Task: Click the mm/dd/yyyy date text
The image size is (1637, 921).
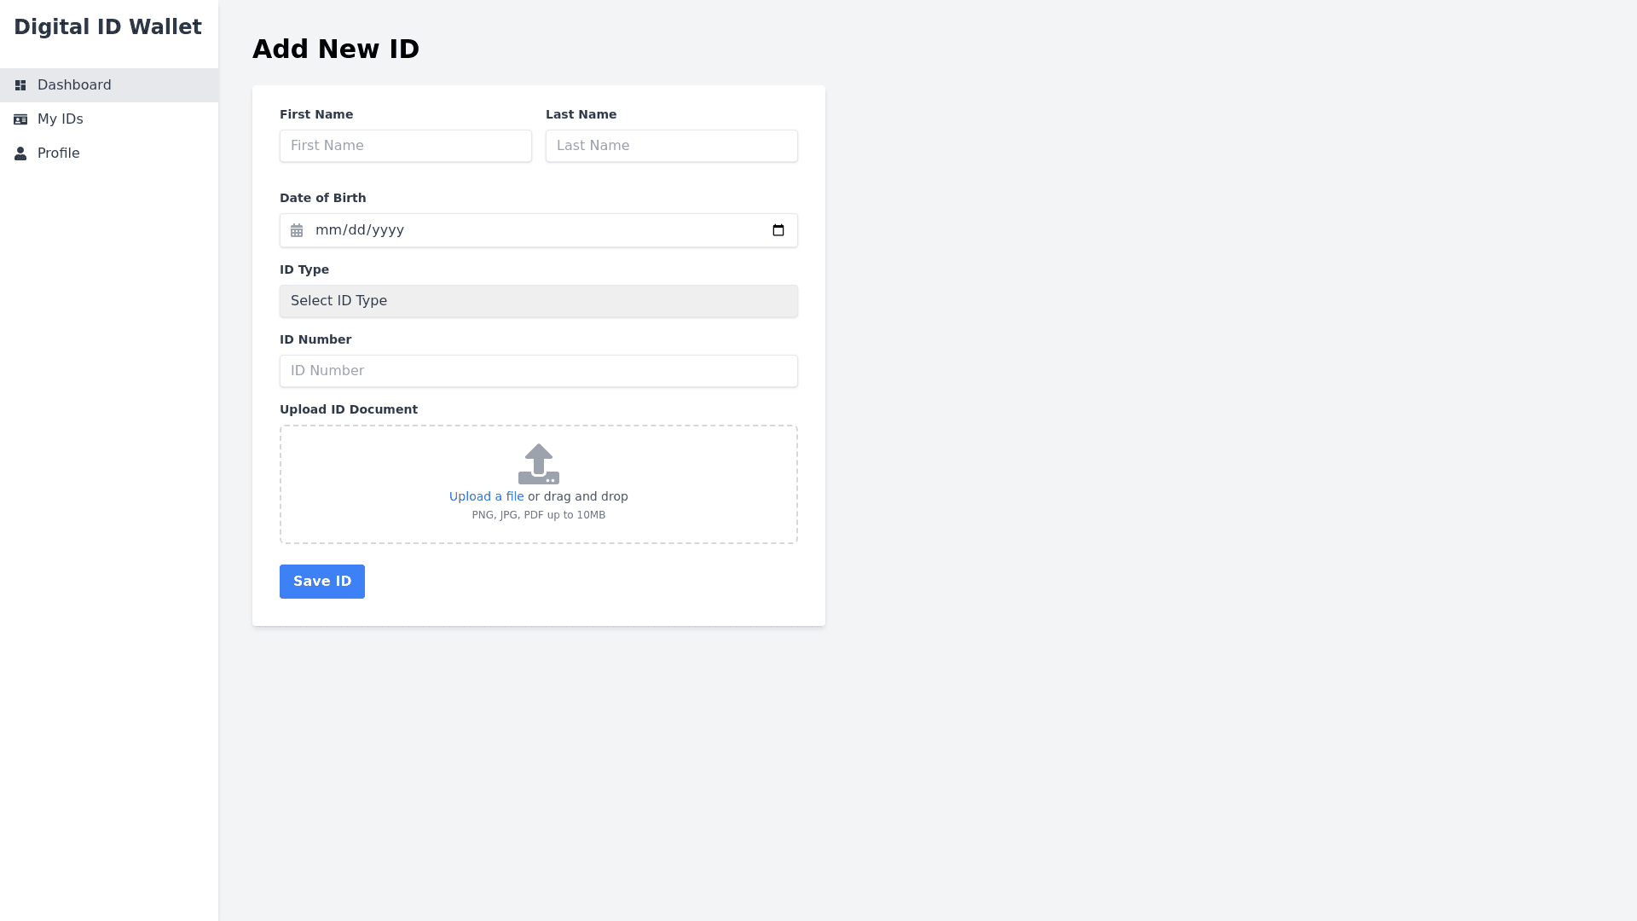Action: coord(360,230)
